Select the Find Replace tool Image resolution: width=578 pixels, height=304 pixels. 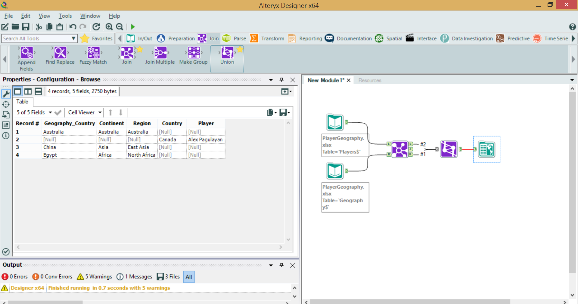[60, 56]
